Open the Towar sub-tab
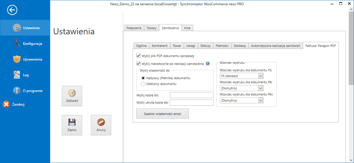 coord(177,46)
